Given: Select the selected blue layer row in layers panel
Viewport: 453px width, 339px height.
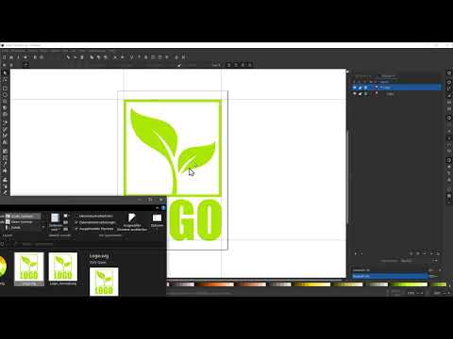Looking at the screenshot, I should [396, 88].
